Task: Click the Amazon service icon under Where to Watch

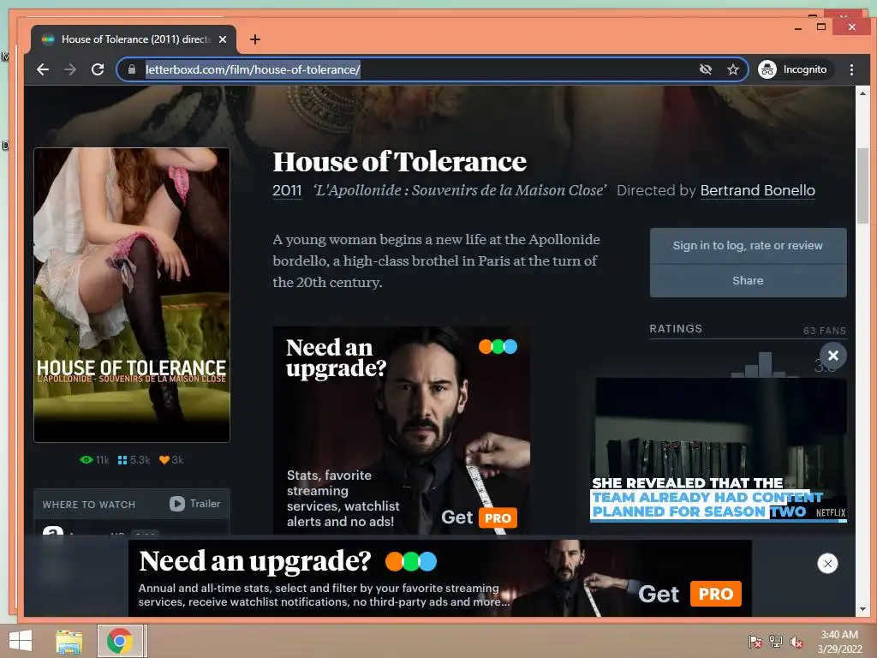Action: [53, 530]
